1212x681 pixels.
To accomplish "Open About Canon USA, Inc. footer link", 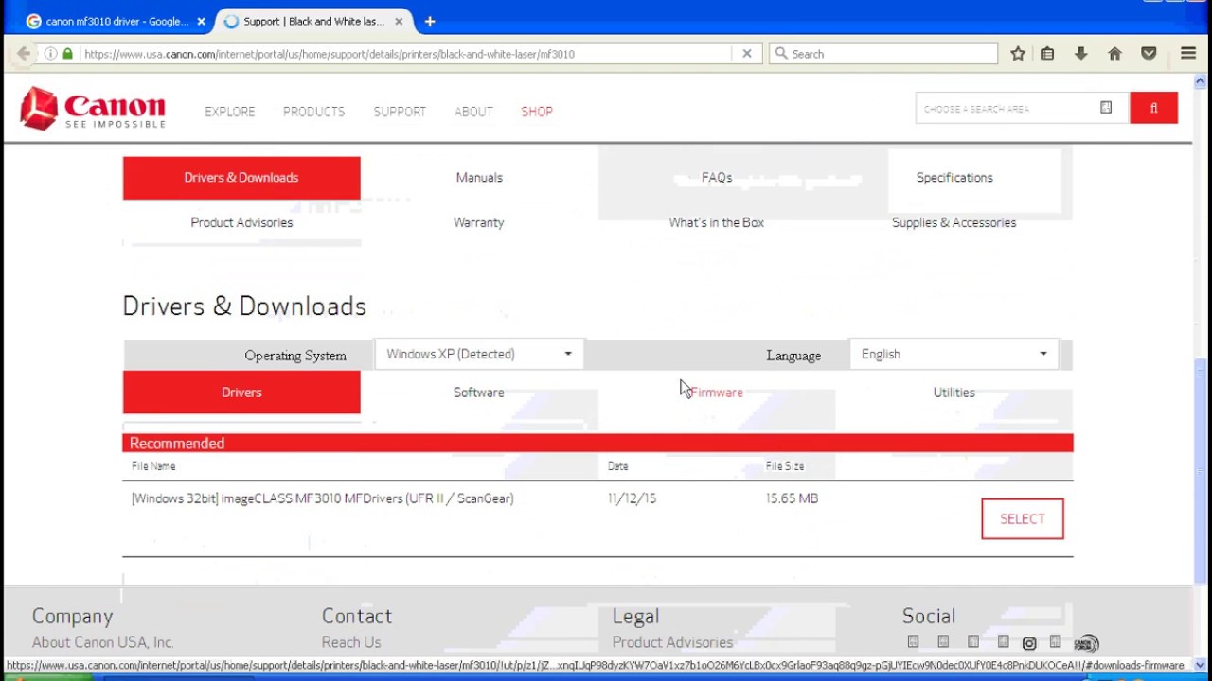I will click(103, 642).
